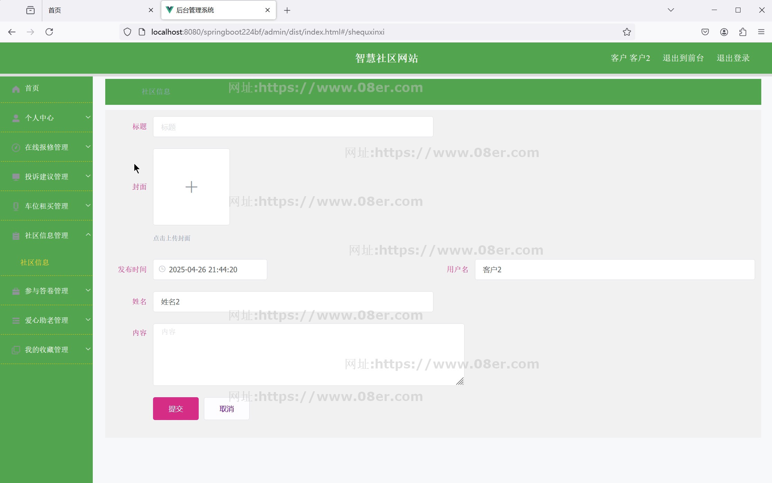The width and height of the screenshot is (772, 483).
Task: Click the home icon beside 首页 in sidebar
Action: pos(16,89)
